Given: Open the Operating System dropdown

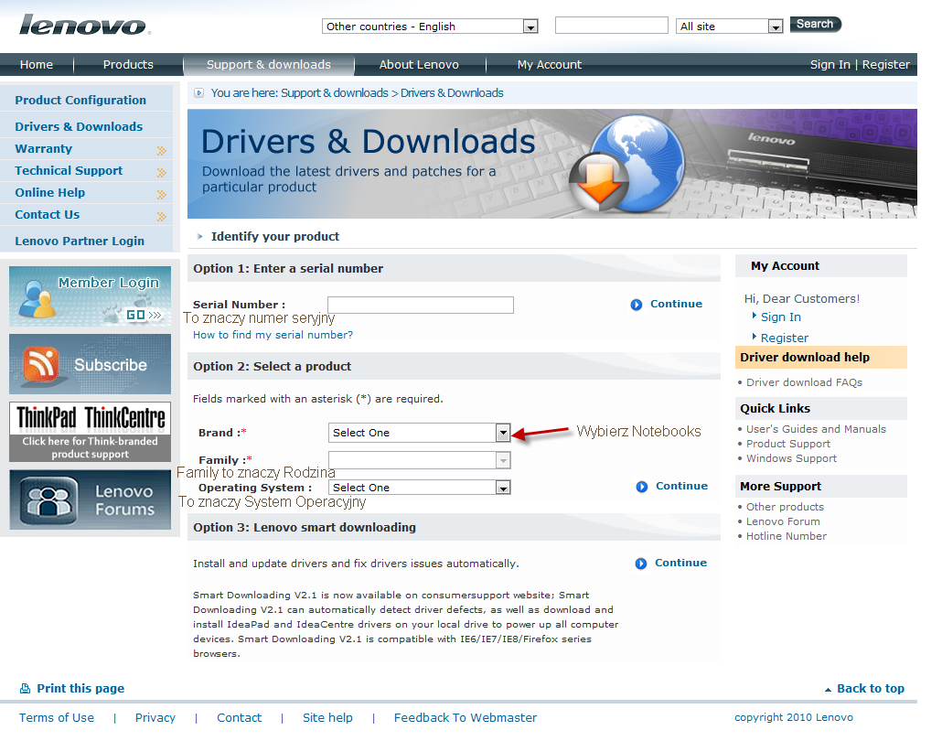Looking at the screenshot, I should pyautogui.click(x=420, y=488).
